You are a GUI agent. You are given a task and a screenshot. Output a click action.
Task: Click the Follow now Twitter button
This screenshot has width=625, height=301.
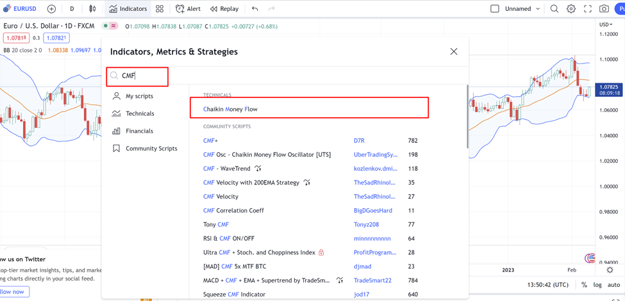[x=13, y=291]
